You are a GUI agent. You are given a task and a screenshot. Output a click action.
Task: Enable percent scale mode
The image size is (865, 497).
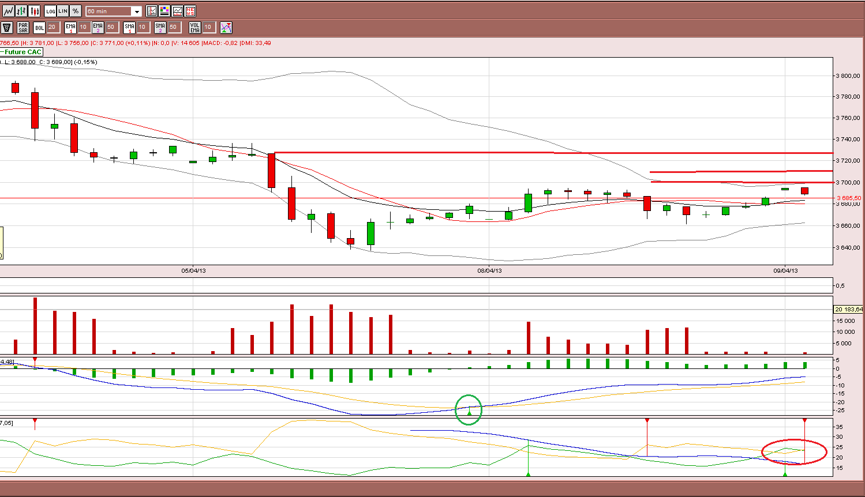(x=76, y=11)
